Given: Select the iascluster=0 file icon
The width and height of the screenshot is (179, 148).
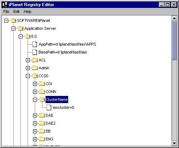Looking at the screenshot, I should [x=49, y=107].
